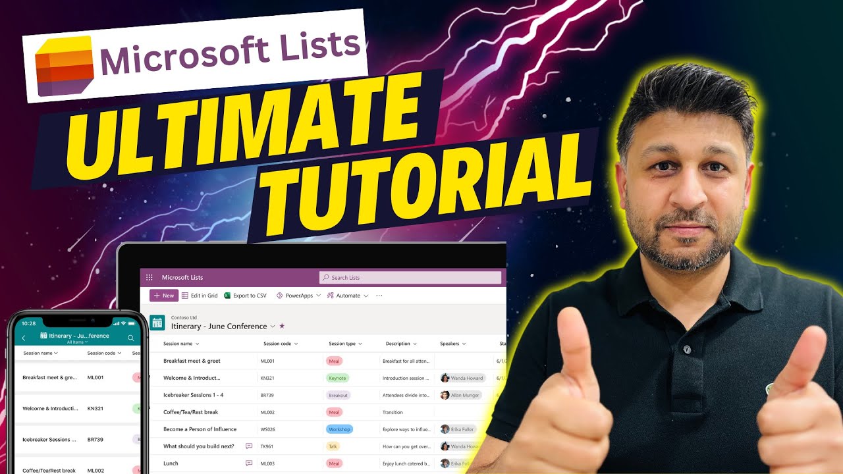Click the Breakout session type pill
843x474 pixels.
tap(338, 395)
